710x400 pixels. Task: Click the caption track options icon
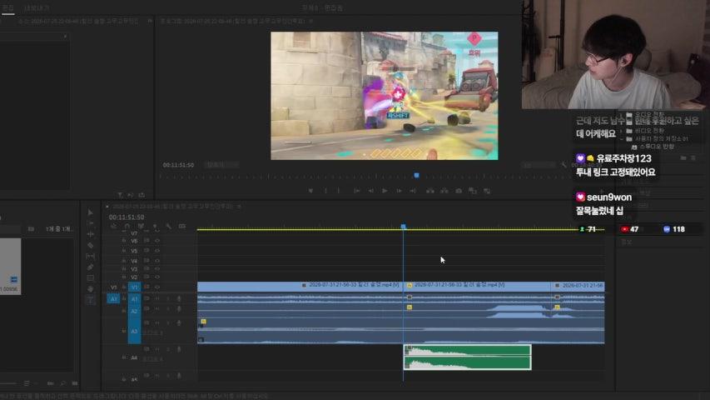pos(182,226)
